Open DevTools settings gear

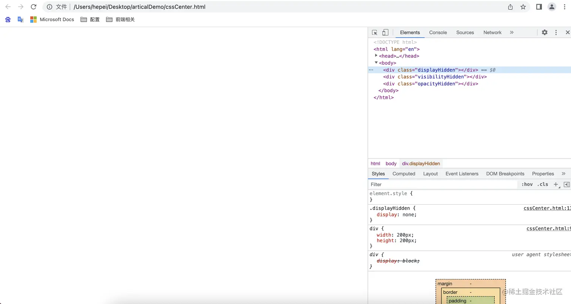[545, 32]
